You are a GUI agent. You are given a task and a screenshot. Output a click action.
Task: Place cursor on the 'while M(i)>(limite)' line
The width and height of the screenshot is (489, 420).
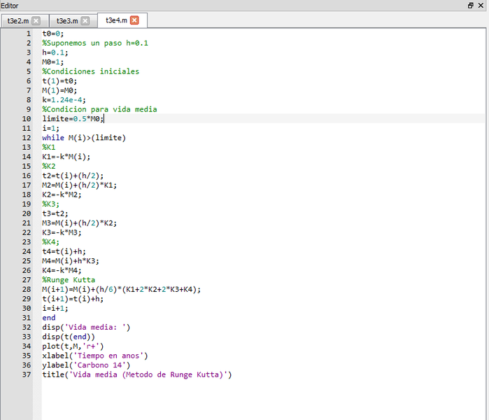(x=83, y=138)
